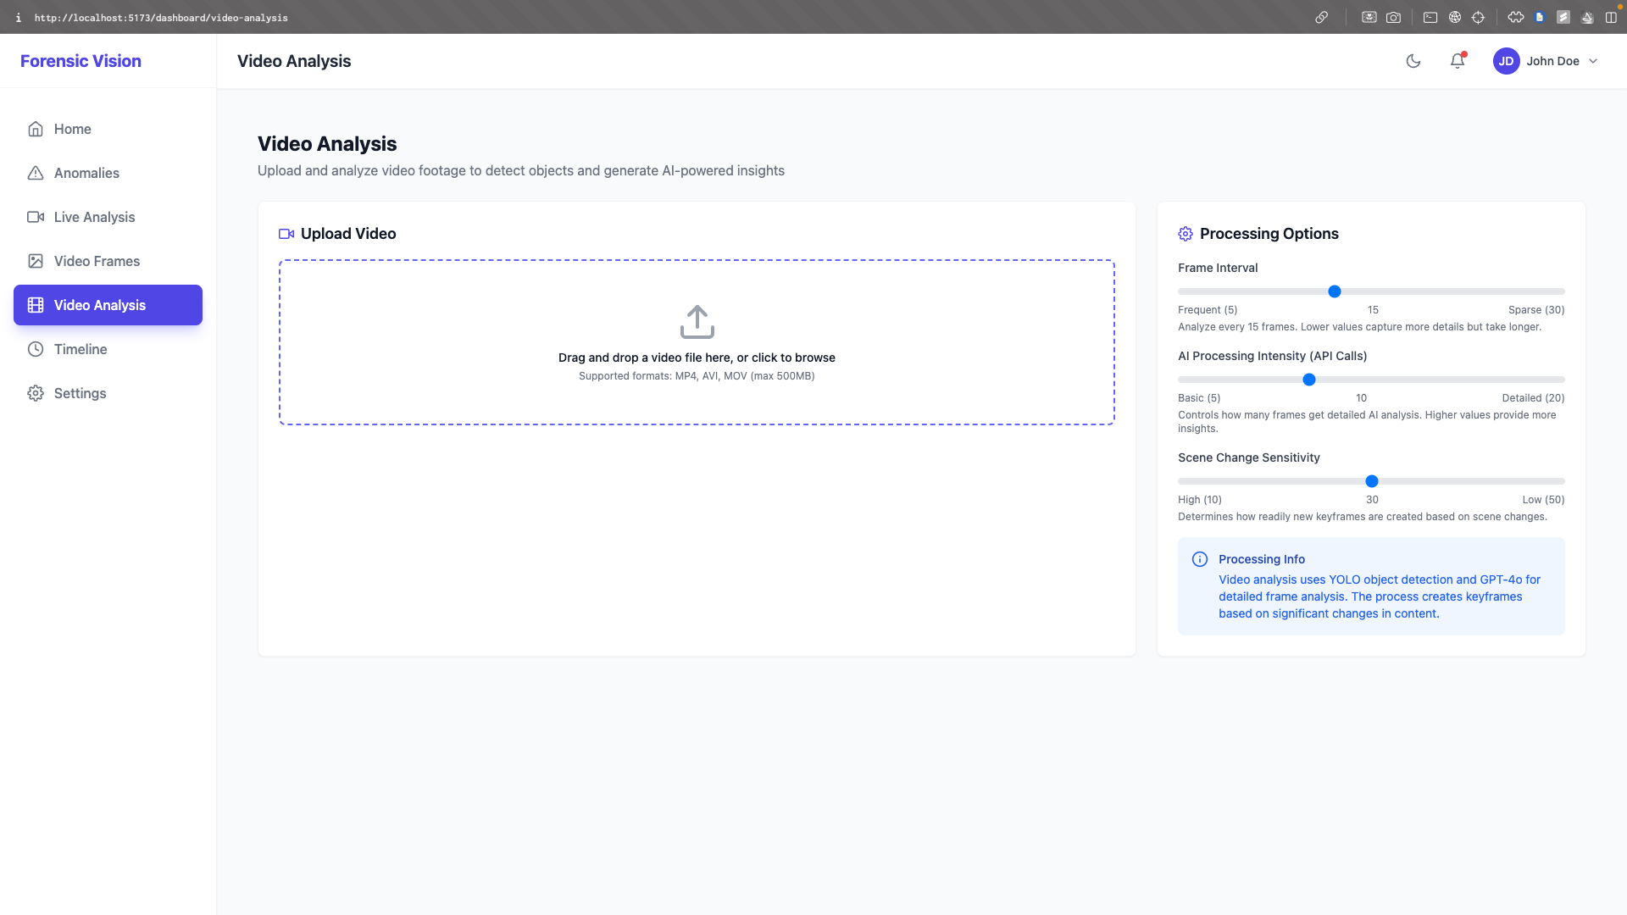This screenshot has height=915, width=1627.
Task: Click AI Processing Intensity slider handle
Action: 1308,380
